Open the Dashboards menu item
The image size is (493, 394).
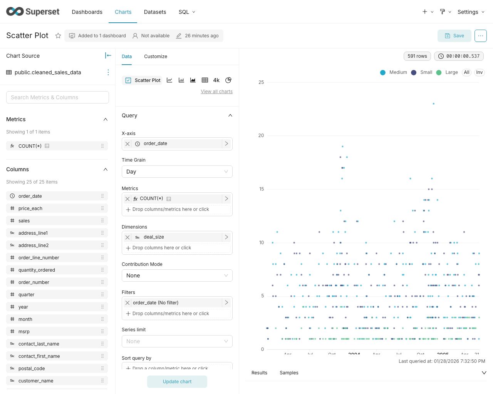tap(87, 12)
